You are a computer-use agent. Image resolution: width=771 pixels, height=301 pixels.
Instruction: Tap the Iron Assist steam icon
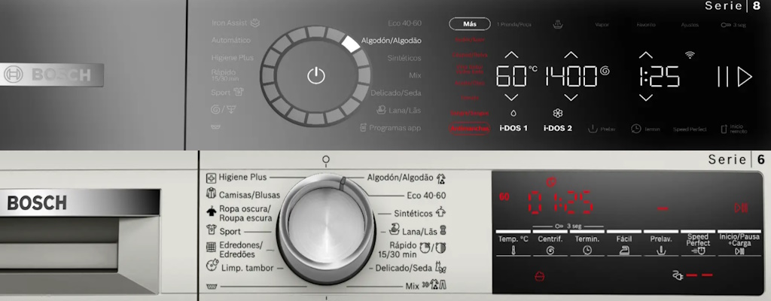(x=254, y=23)
